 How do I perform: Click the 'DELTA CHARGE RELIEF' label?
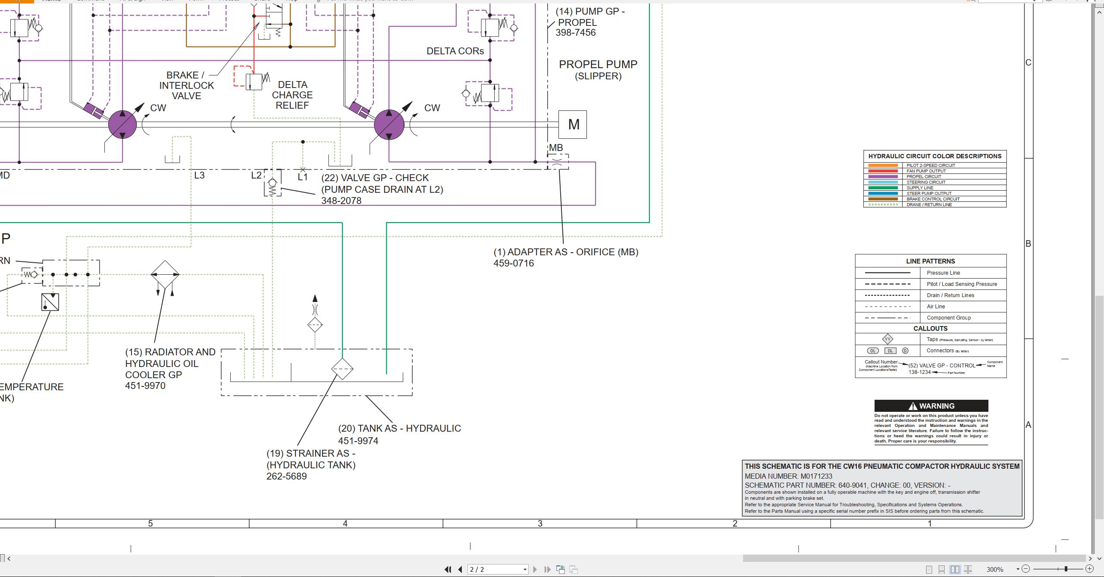(x=292, y=95)
